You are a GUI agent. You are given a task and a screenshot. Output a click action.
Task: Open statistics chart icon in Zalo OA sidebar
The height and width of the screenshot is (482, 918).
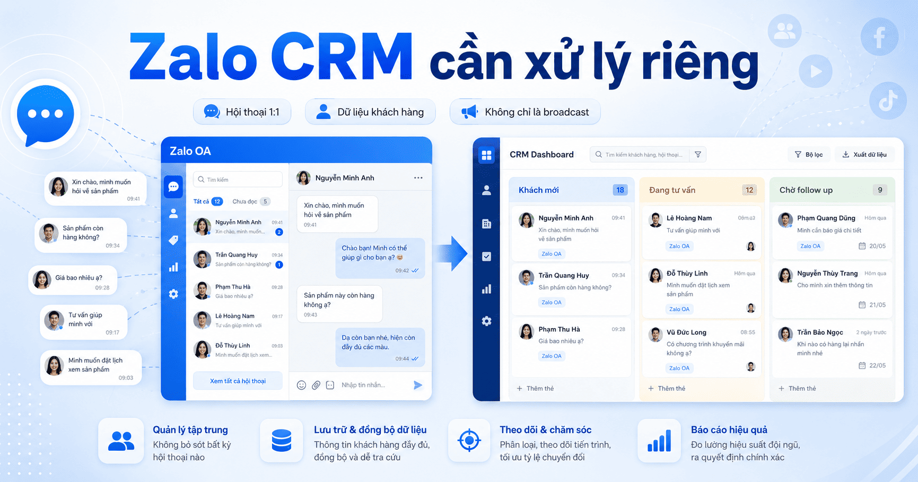[173, 267]
